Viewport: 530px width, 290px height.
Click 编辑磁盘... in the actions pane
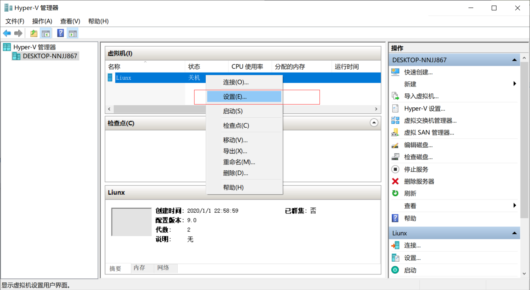(x=418, y=145)
